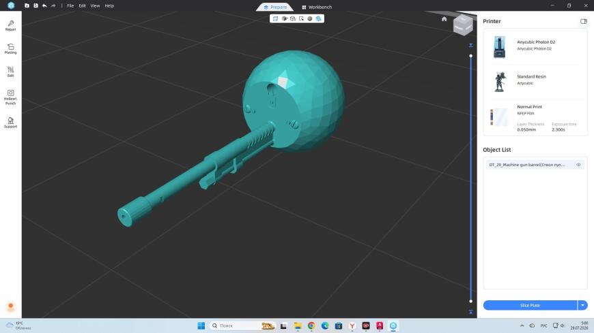Screen dimensions: 594x333
Task: Click the save icon in title bar
Action: [x=36, y=5]
